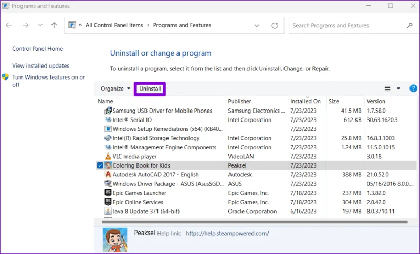
Task: Click version 21.0.52.0 for AutoCAD
Action: tap(377, 175)
